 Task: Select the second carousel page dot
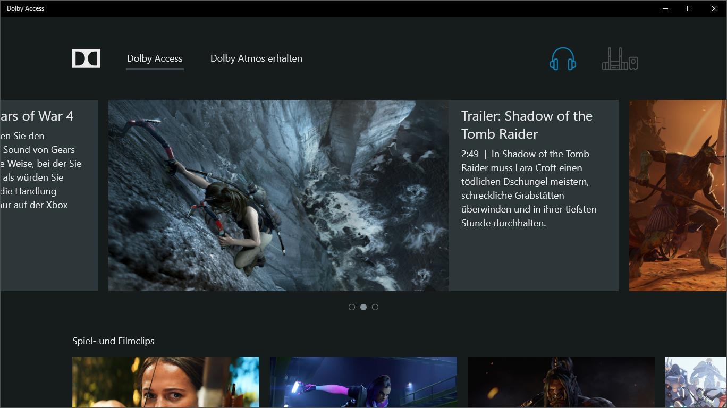point(363,307)
